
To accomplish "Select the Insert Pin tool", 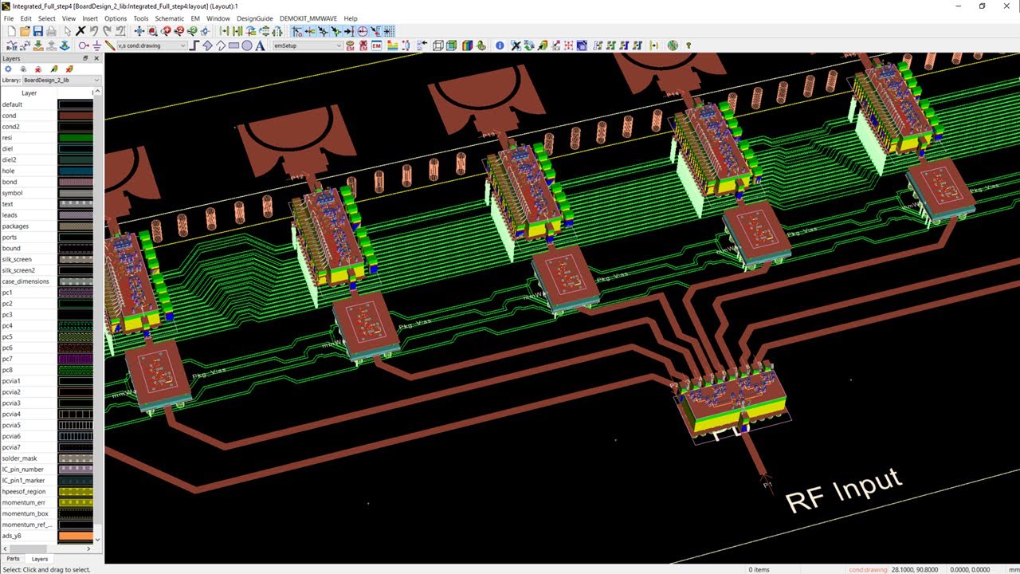I will [83, 45].
